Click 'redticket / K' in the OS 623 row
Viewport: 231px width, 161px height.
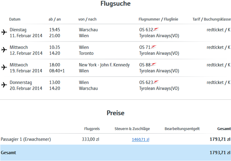[218, 82]
